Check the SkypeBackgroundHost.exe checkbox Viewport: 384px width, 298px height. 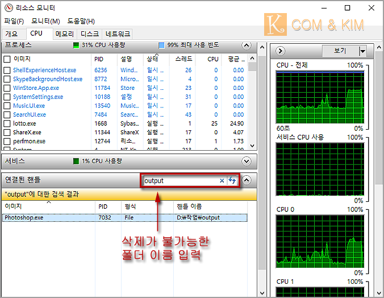coord(7,79)
